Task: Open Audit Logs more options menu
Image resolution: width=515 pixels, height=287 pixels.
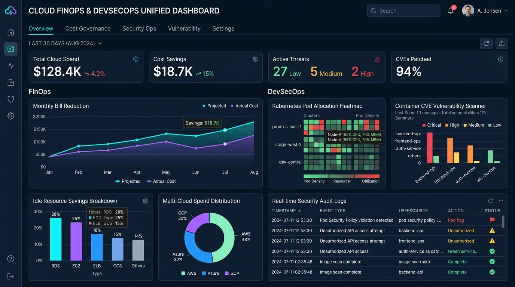Action: [x=501, y=201]
